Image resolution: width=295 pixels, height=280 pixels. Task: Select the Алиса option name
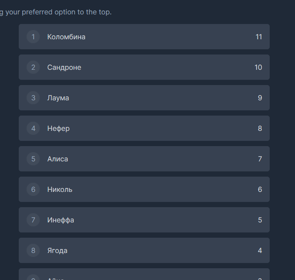click(58, 159)
